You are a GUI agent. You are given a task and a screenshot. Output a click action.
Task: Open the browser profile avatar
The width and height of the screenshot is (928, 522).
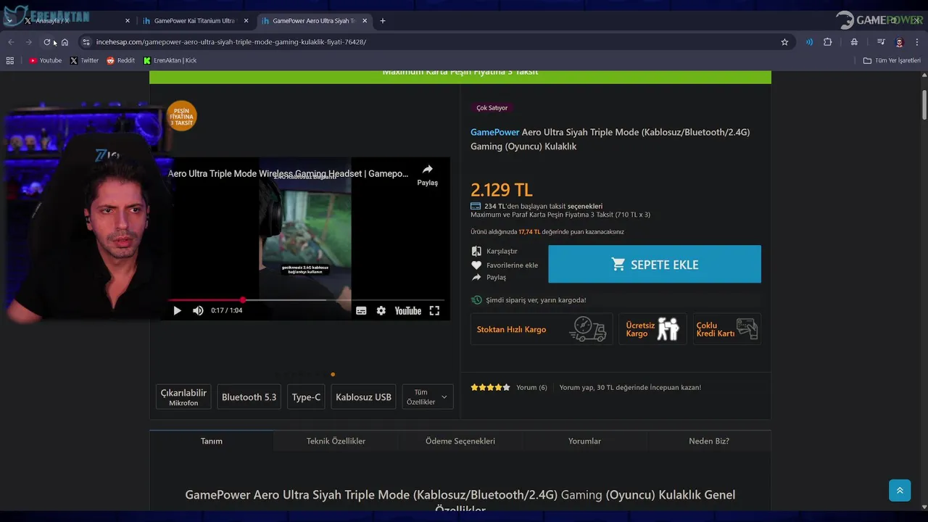(899, 42)
